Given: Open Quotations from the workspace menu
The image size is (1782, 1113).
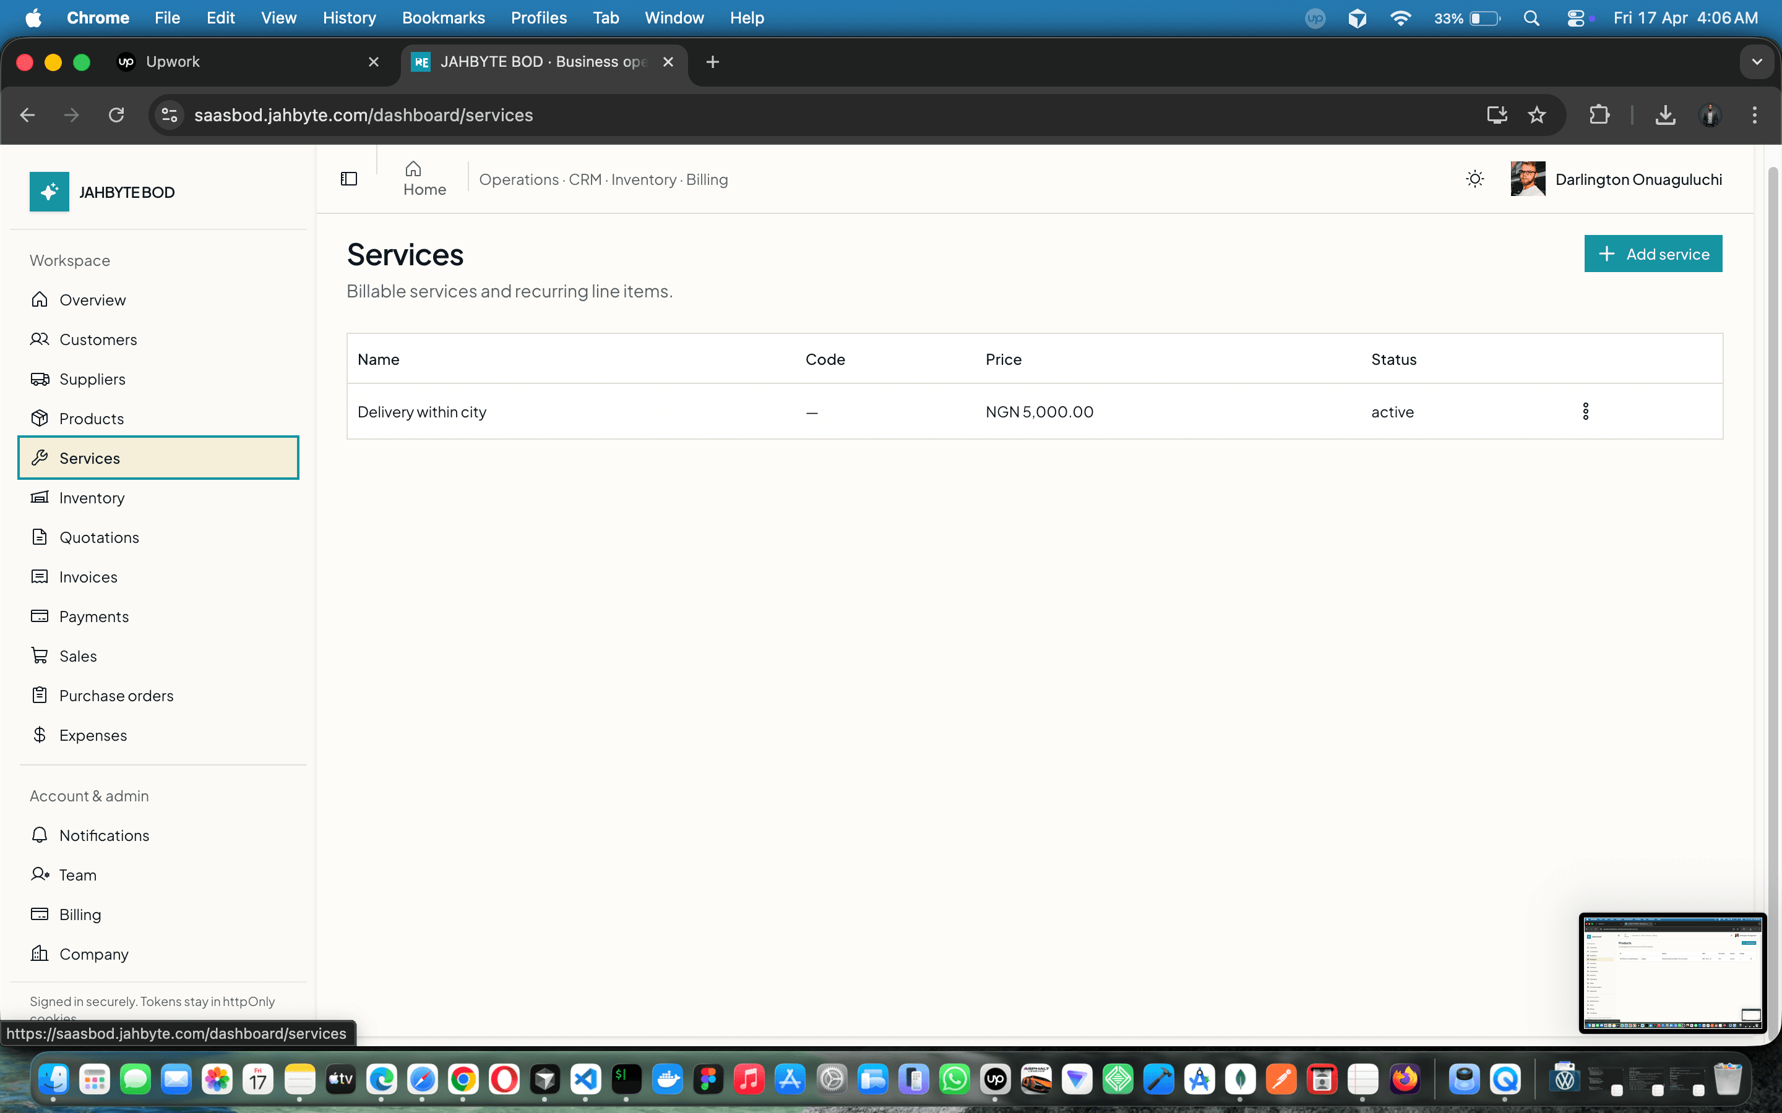Looking at the screenshot, I should (x=98, y=537).
